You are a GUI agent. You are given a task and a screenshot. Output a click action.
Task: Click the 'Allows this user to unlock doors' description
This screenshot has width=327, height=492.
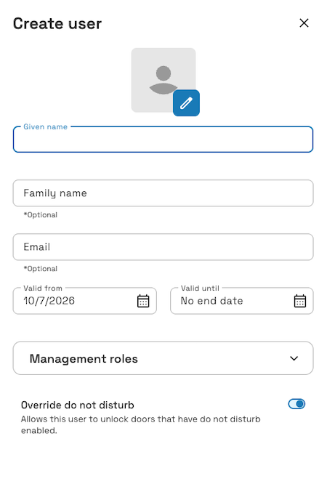click(x=140, y=425)
